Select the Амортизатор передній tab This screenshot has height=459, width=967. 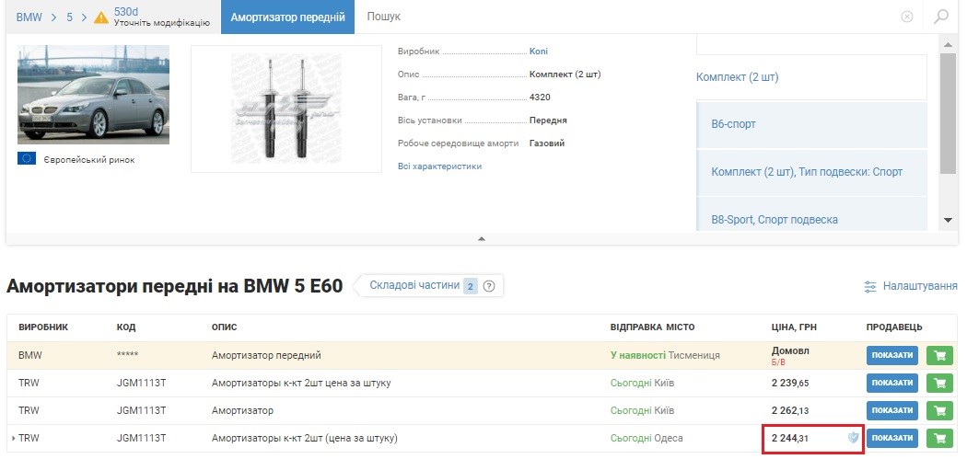pyautogui.click(x=287, y=17)
